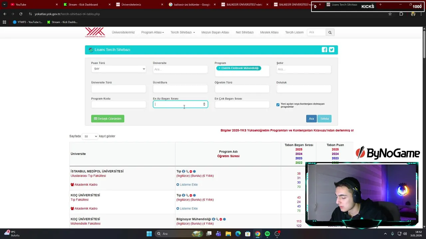Open Chrome apps grid in bookmarks bar
Viewport: 426px width, 239px height.
click(x=4, y=22)
